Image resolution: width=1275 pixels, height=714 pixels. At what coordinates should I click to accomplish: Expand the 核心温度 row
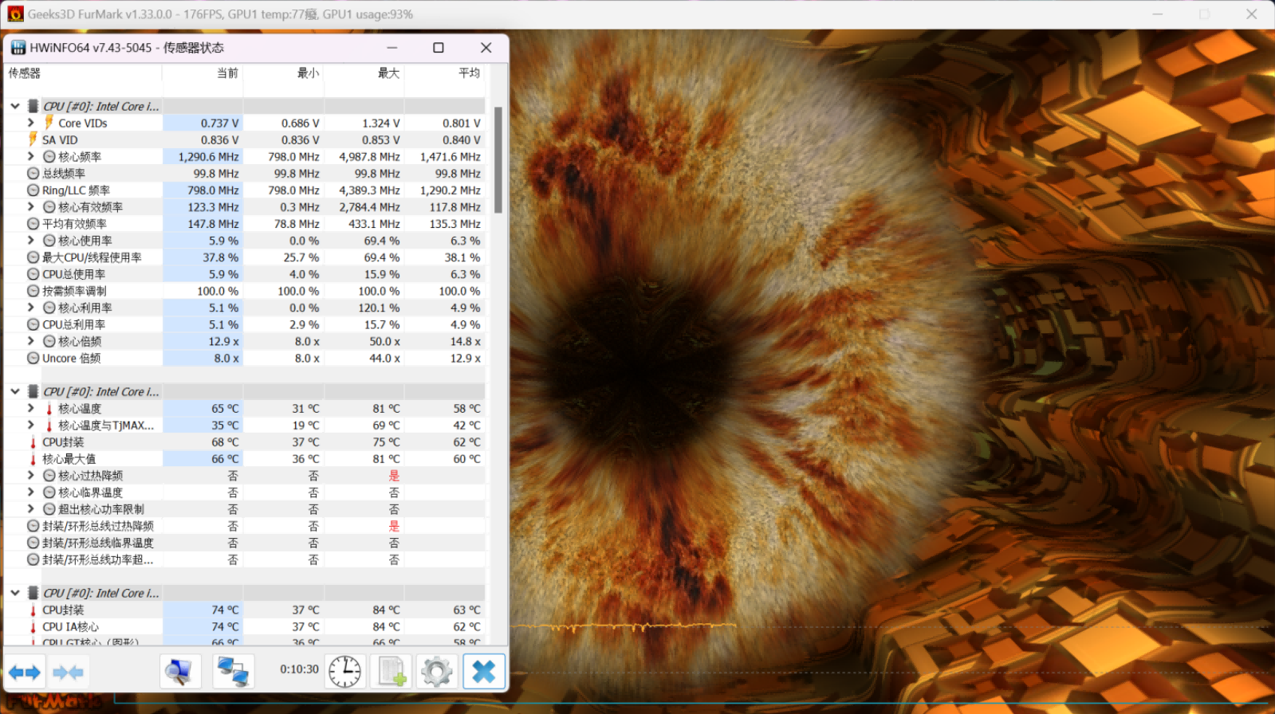point(31,409)
